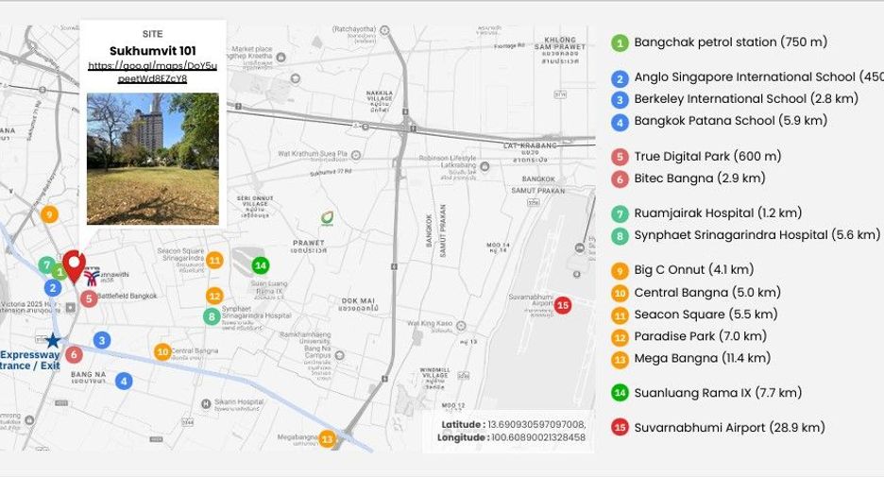Viewport: 884px width, 477px height.
Task: Click the Sikarin Hospital H icon
Action: (x=206, y=403)
